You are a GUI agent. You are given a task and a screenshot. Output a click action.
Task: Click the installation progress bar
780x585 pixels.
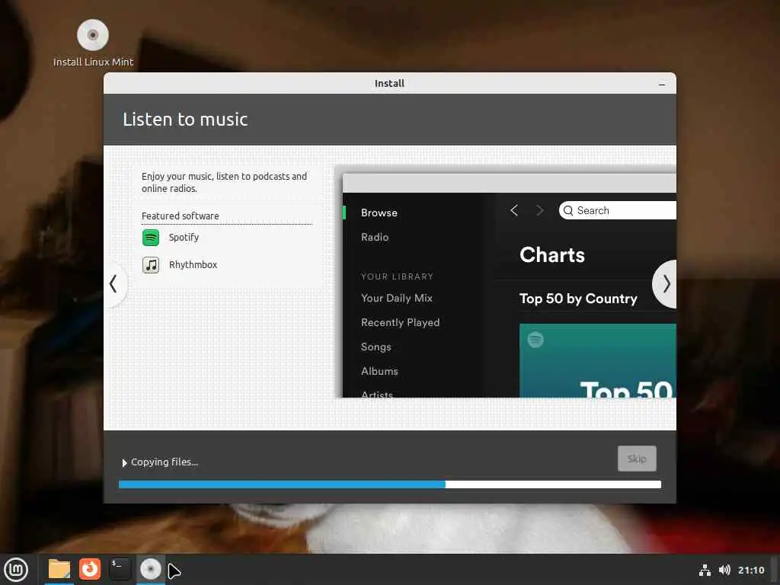tap(390, 484)
